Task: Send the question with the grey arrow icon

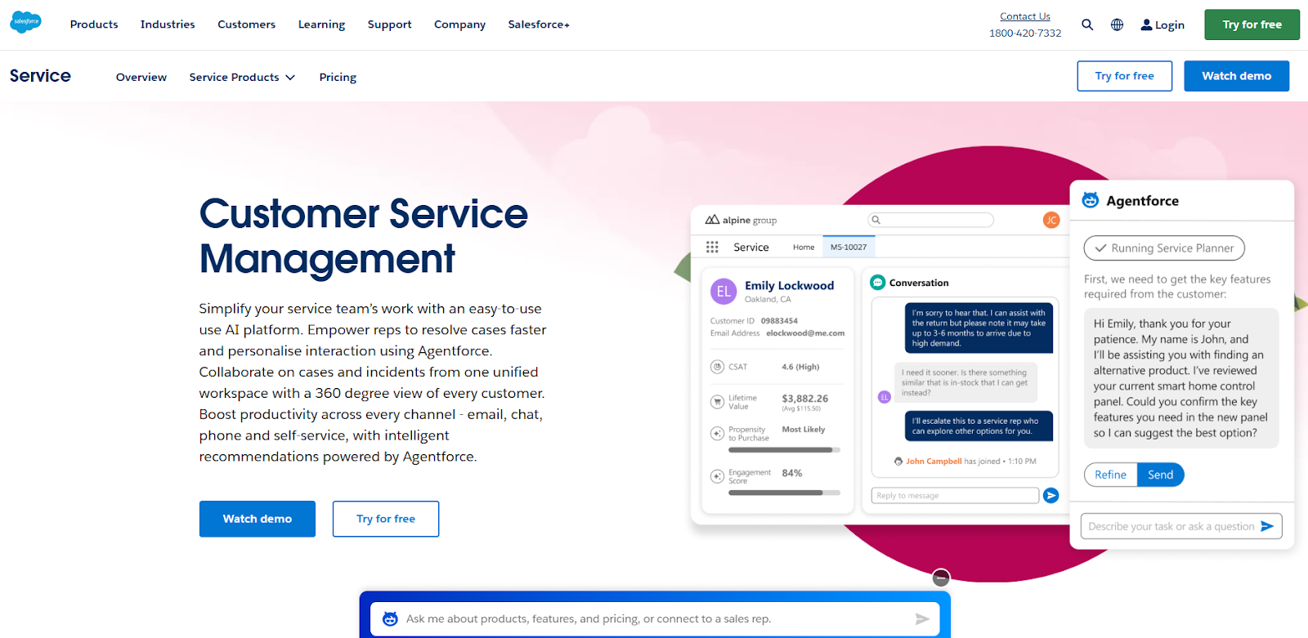Action: [x=922, y=619]
